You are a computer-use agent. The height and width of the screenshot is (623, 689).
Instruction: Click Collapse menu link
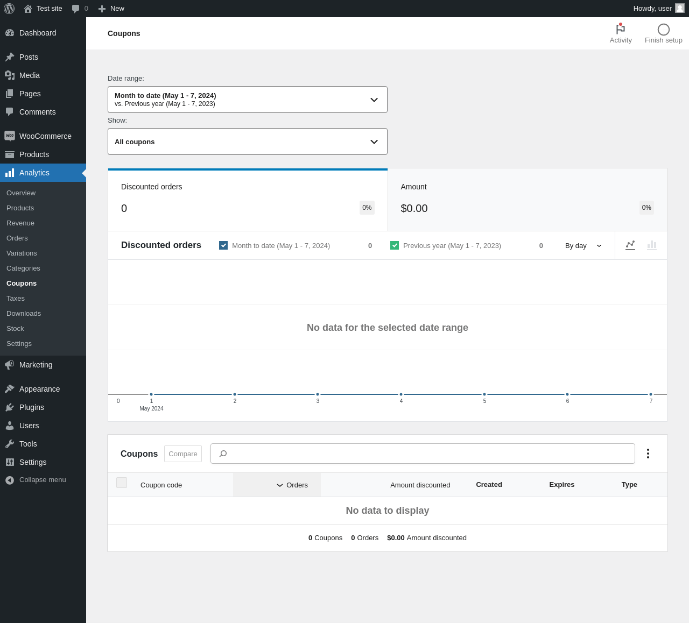43,480
